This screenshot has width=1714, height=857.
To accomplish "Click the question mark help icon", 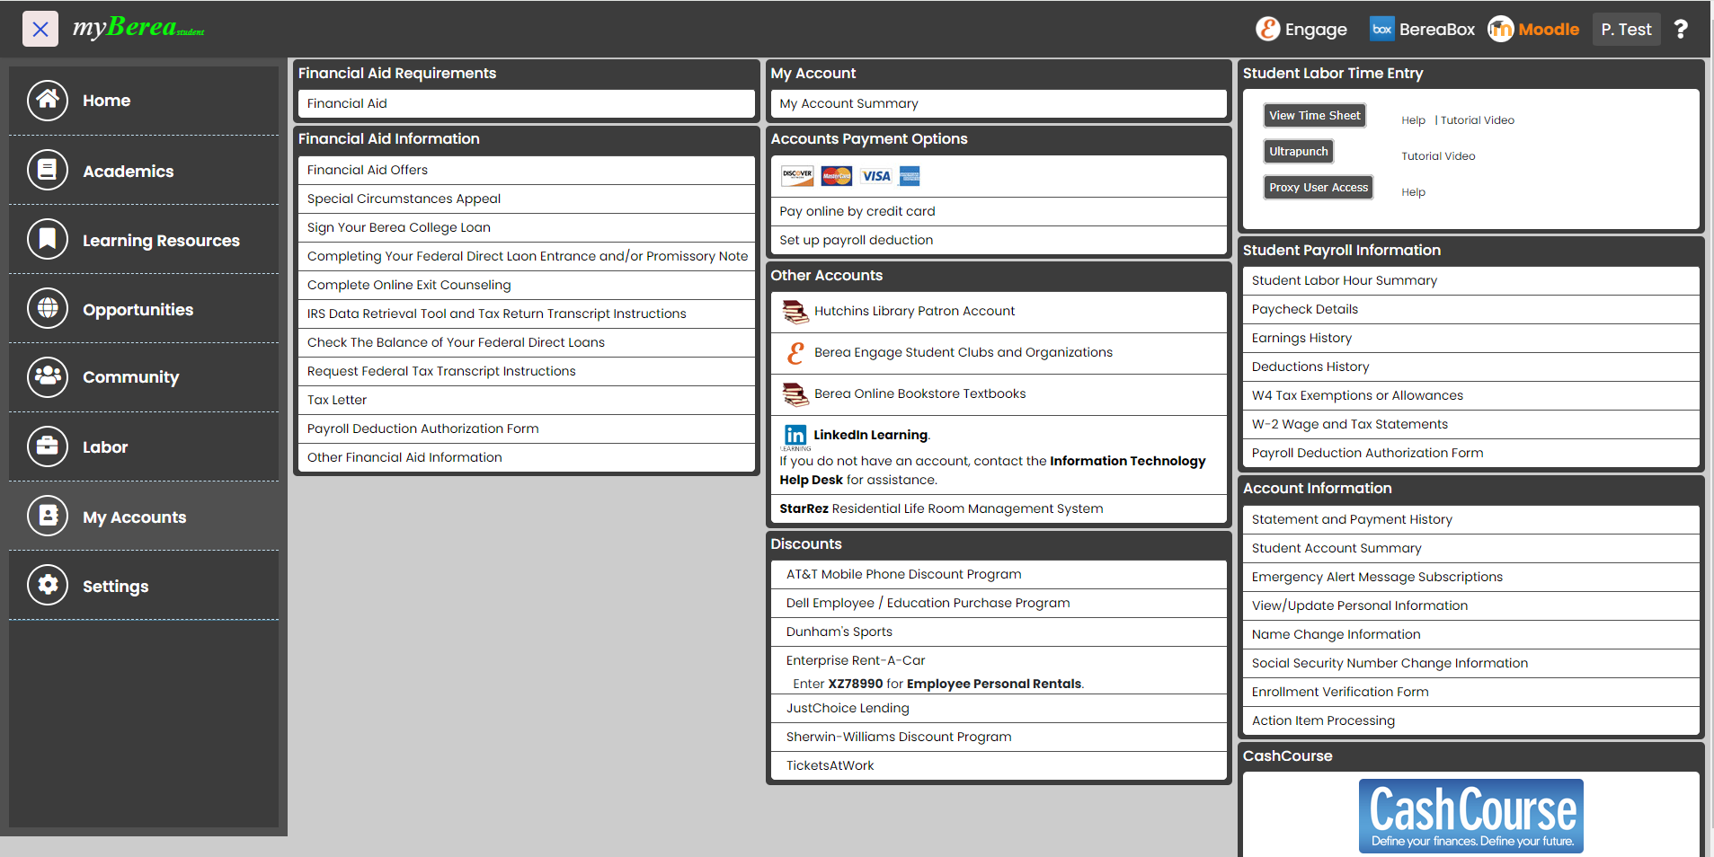I will coord(1680,30).
